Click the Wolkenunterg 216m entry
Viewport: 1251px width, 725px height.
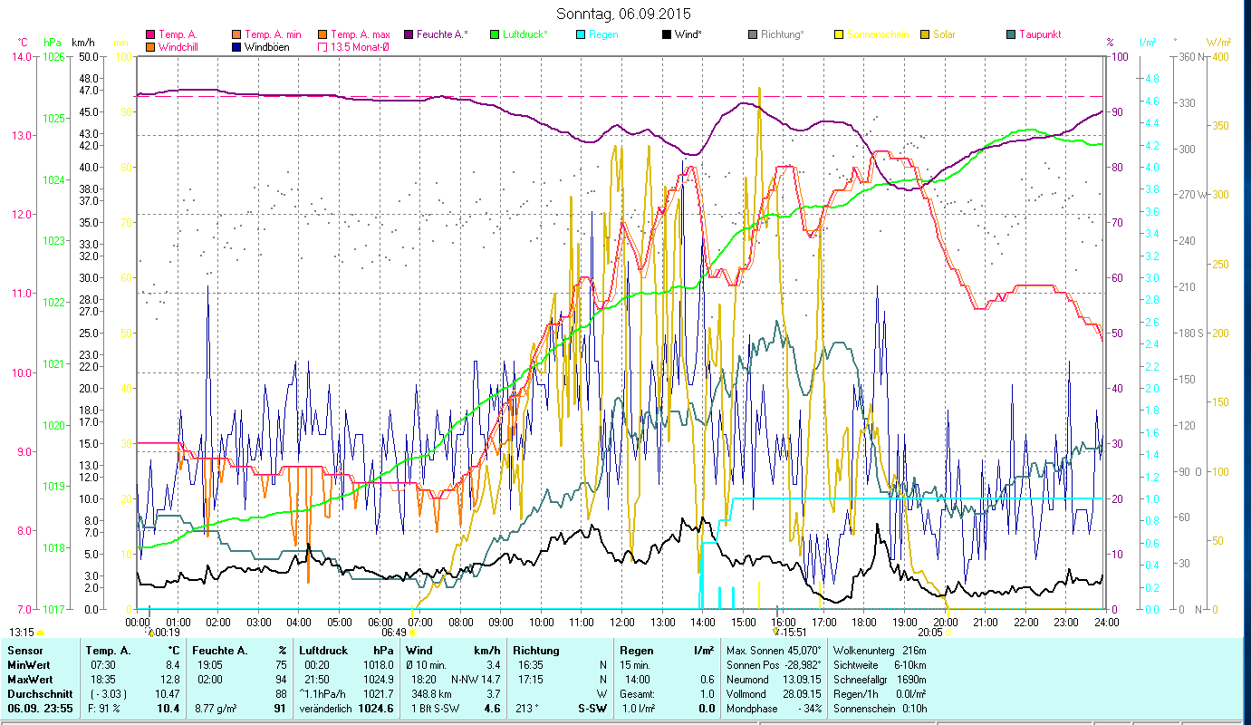[880, 651]
